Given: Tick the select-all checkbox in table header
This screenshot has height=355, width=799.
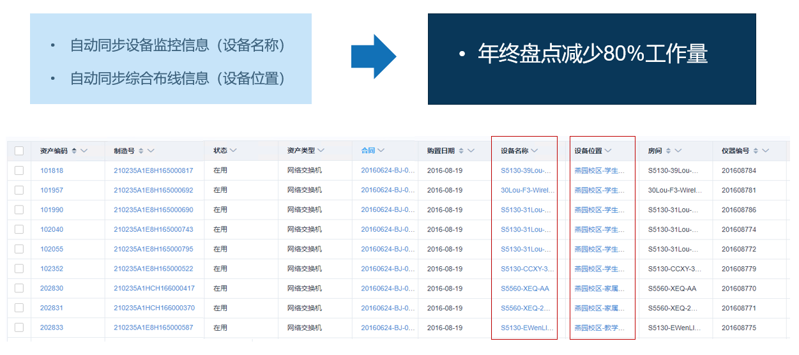Looking at the screenshot, I should [19, 151].
